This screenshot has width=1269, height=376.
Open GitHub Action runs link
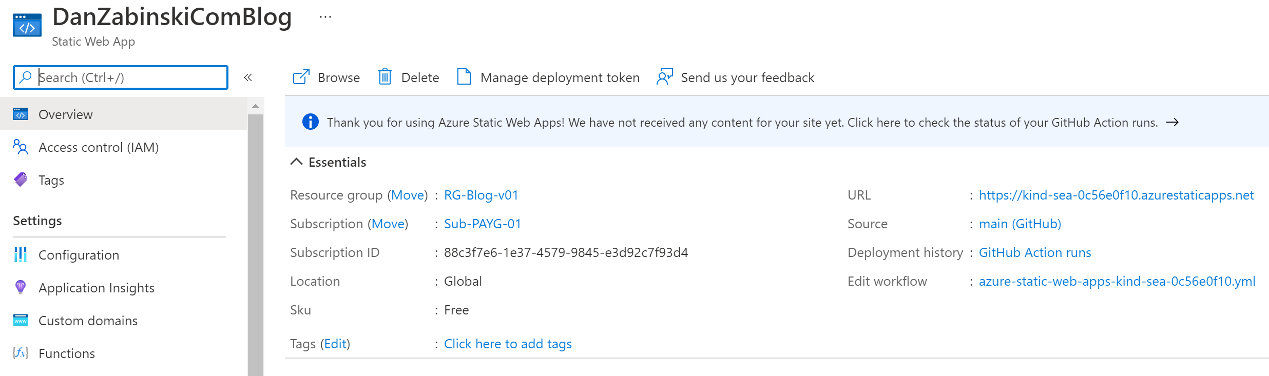[x=1035, y=252]
